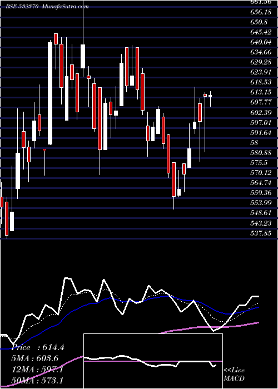278x389 pixels.
Task: Select the 602.39 price axis label
Action: tap(260, 113)
